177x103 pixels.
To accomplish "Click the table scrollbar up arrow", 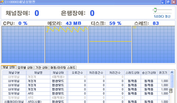I will pyautogui.click(x=172, y=72).
